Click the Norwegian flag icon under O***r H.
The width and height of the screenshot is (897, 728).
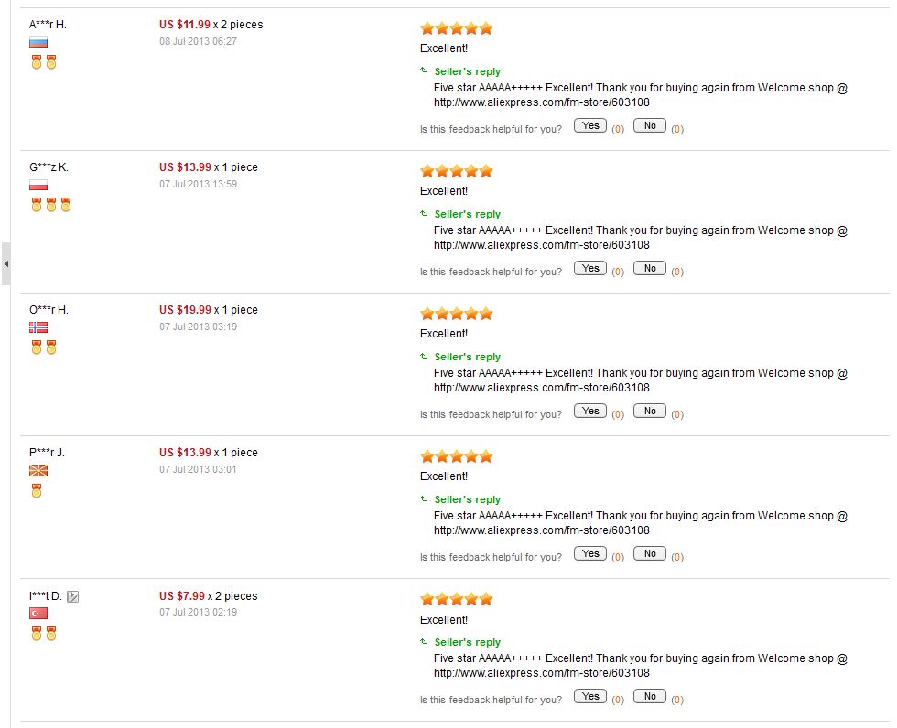tap(38, 327)
